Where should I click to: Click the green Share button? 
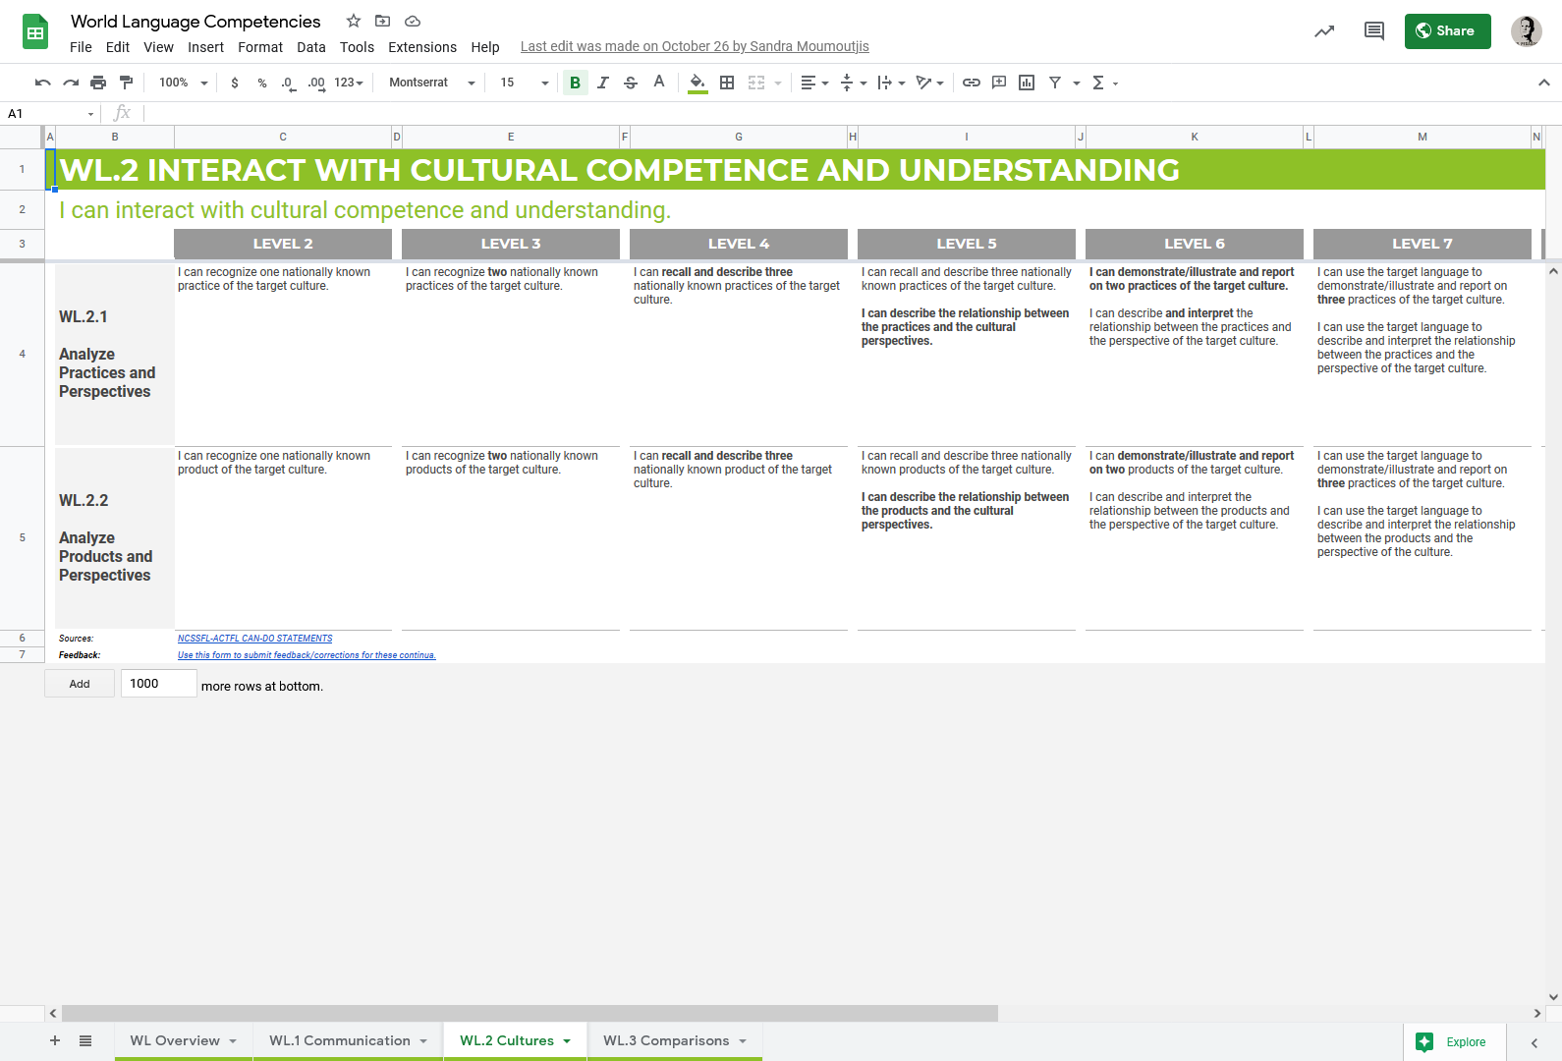(1446, 31)
